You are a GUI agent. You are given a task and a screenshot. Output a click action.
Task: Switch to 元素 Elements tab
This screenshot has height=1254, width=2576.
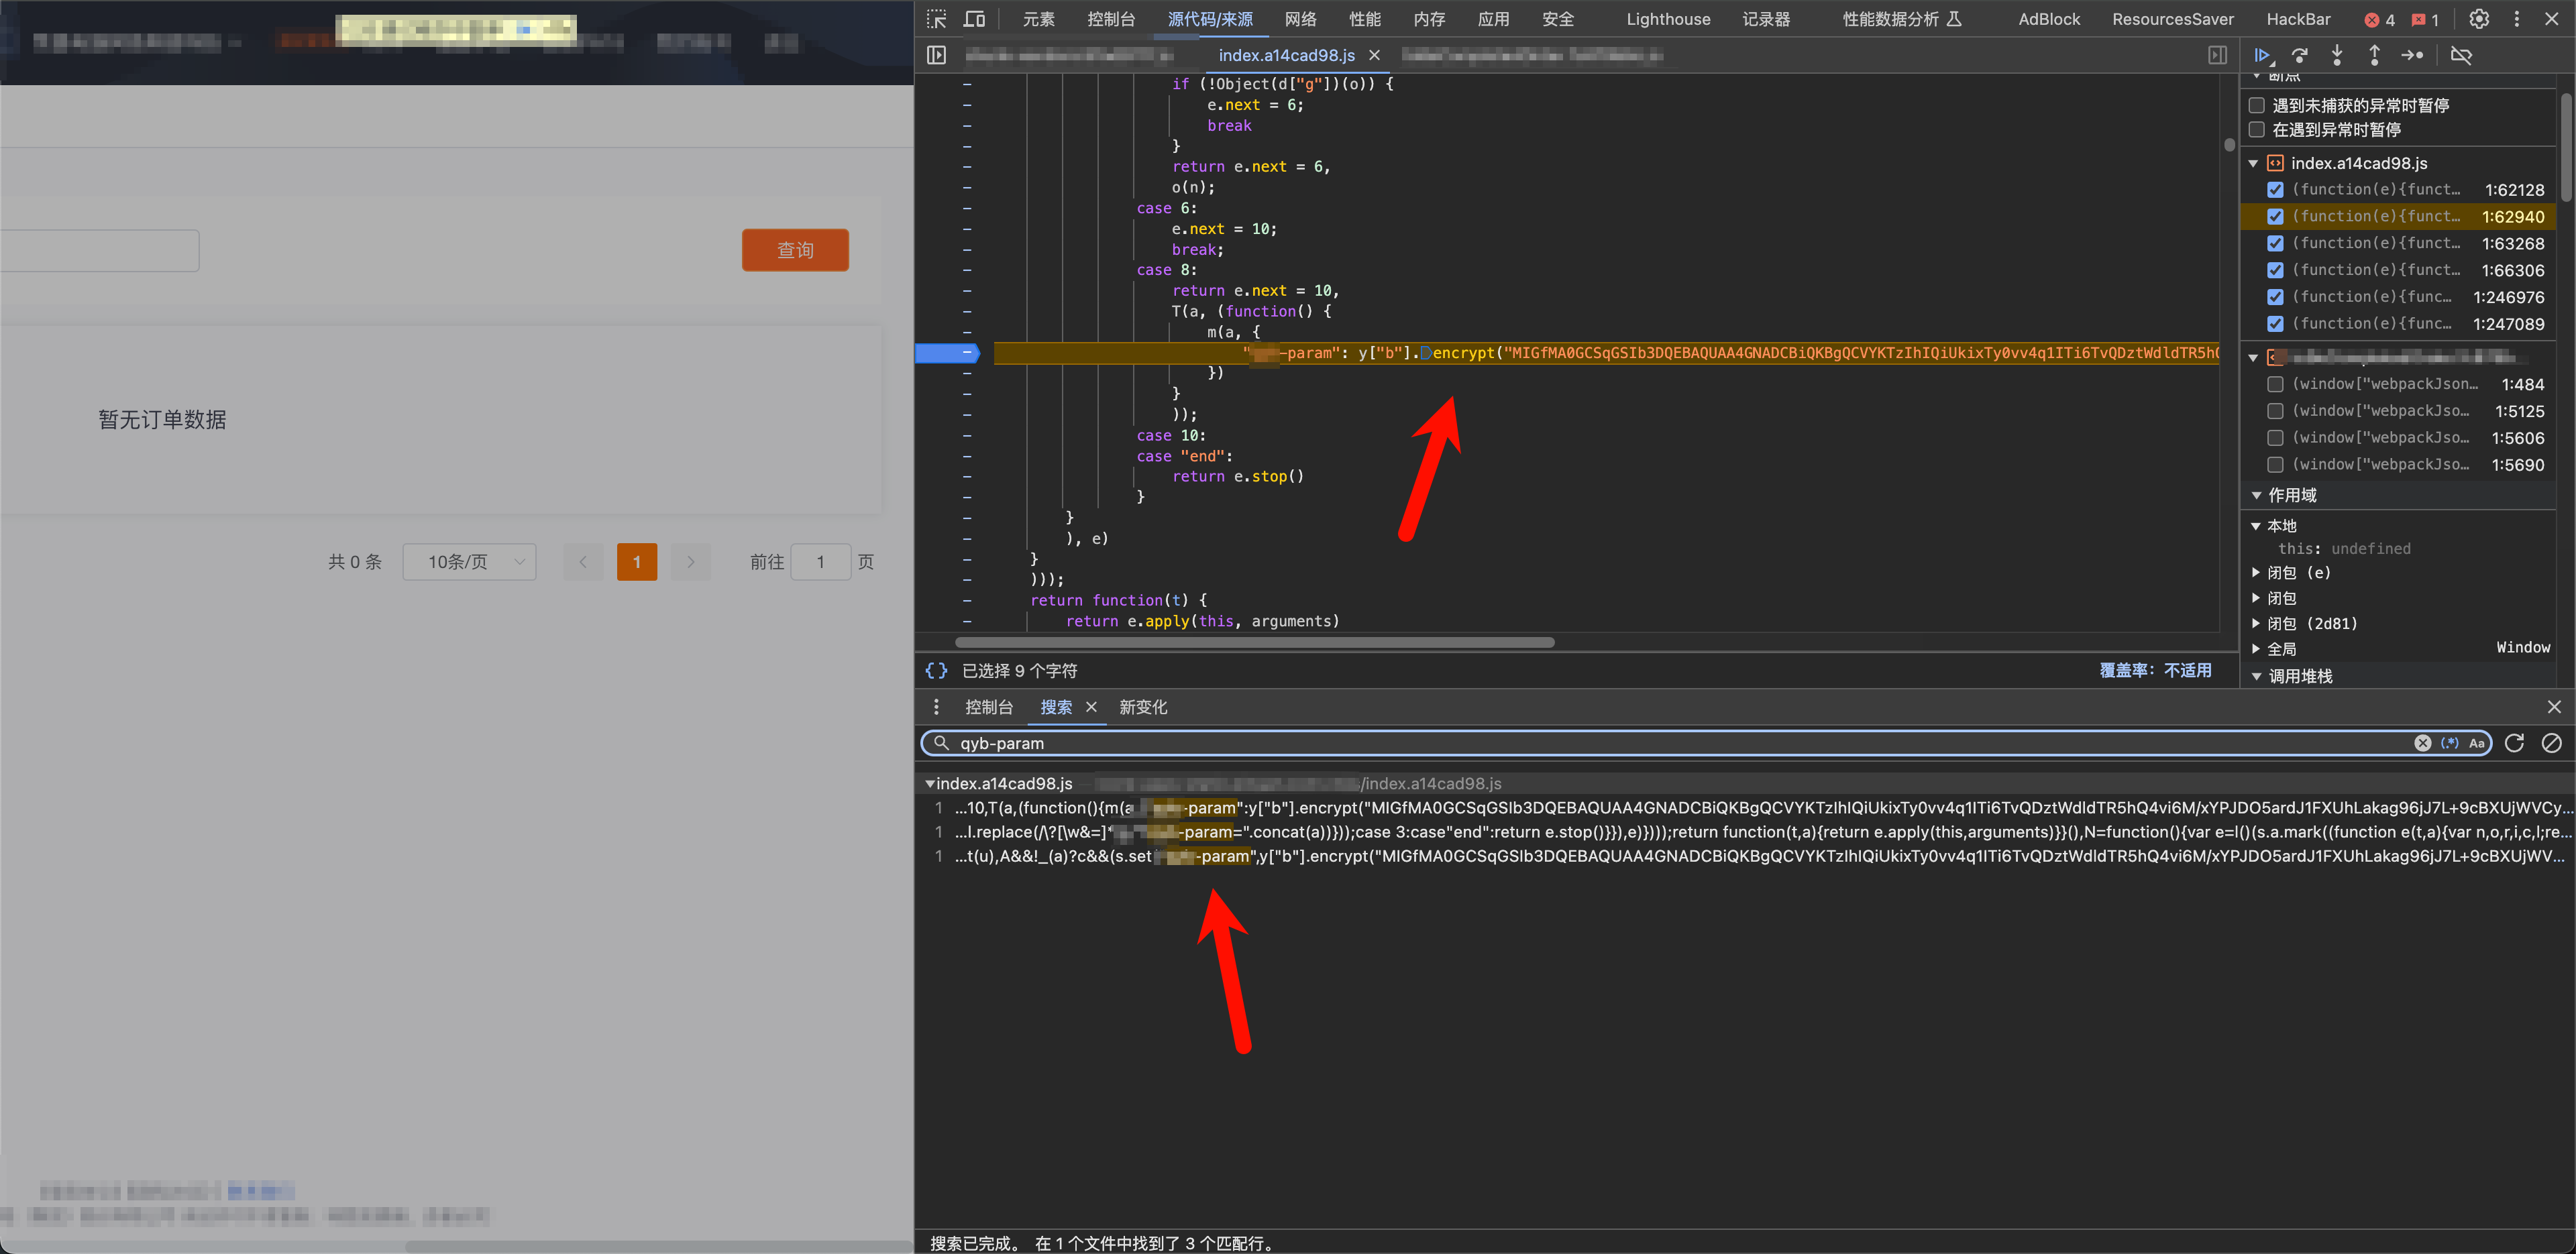tap(1039, 19)
